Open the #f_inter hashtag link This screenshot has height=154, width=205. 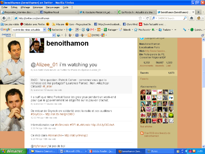coord(47,87)
